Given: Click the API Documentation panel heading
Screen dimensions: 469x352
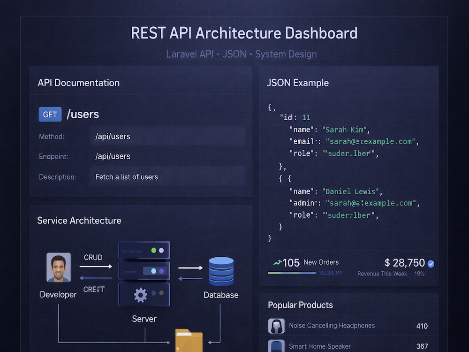Looking at the screenshot, I should [79, 83].
